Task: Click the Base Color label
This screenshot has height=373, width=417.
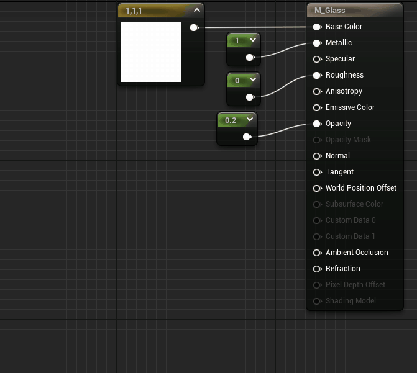Action: [344, 27]
